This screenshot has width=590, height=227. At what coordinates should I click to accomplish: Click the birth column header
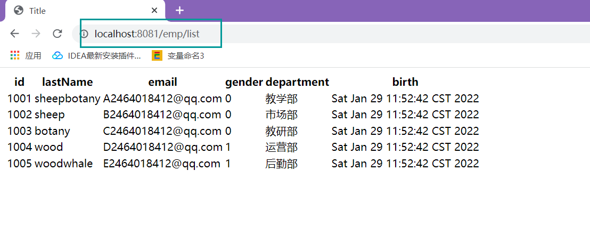pos(405,82)
